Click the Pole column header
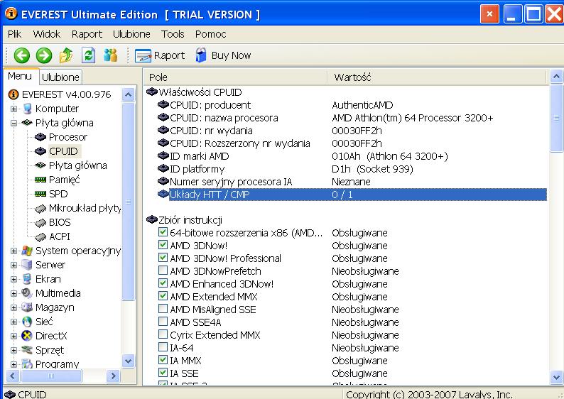 tap(236, 77)
